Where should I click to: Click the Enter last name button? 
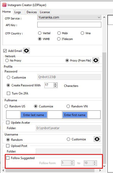pyautogui.click(x=34, y=115)
